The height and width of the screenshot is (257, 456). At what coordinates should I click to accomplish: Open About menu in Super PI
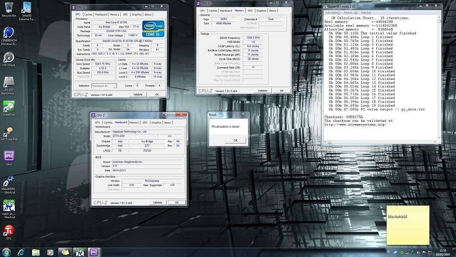pos(350,12)
